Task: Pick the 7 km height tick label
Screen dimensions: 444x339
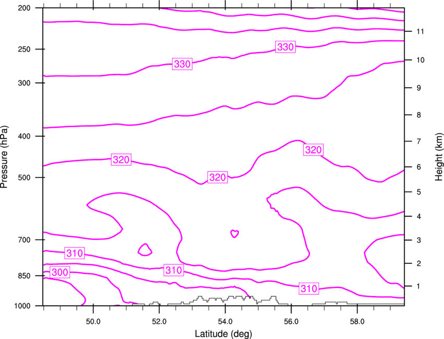Action: click(419, 141)
